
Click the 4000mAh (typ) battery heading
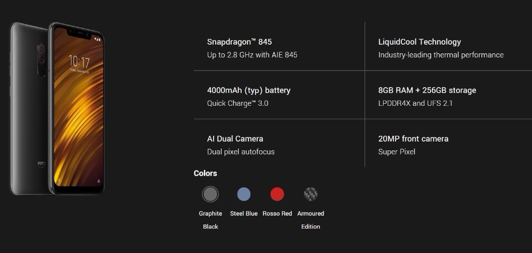pyautogui.click(x=248, y=90)
